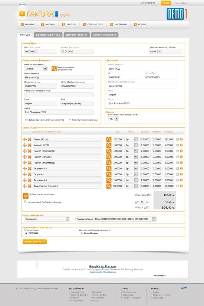Image resolution: width=204 pixels, height=306 pixels.
Task: Click move icon on Линия (40 см) row
Action: 25,139
